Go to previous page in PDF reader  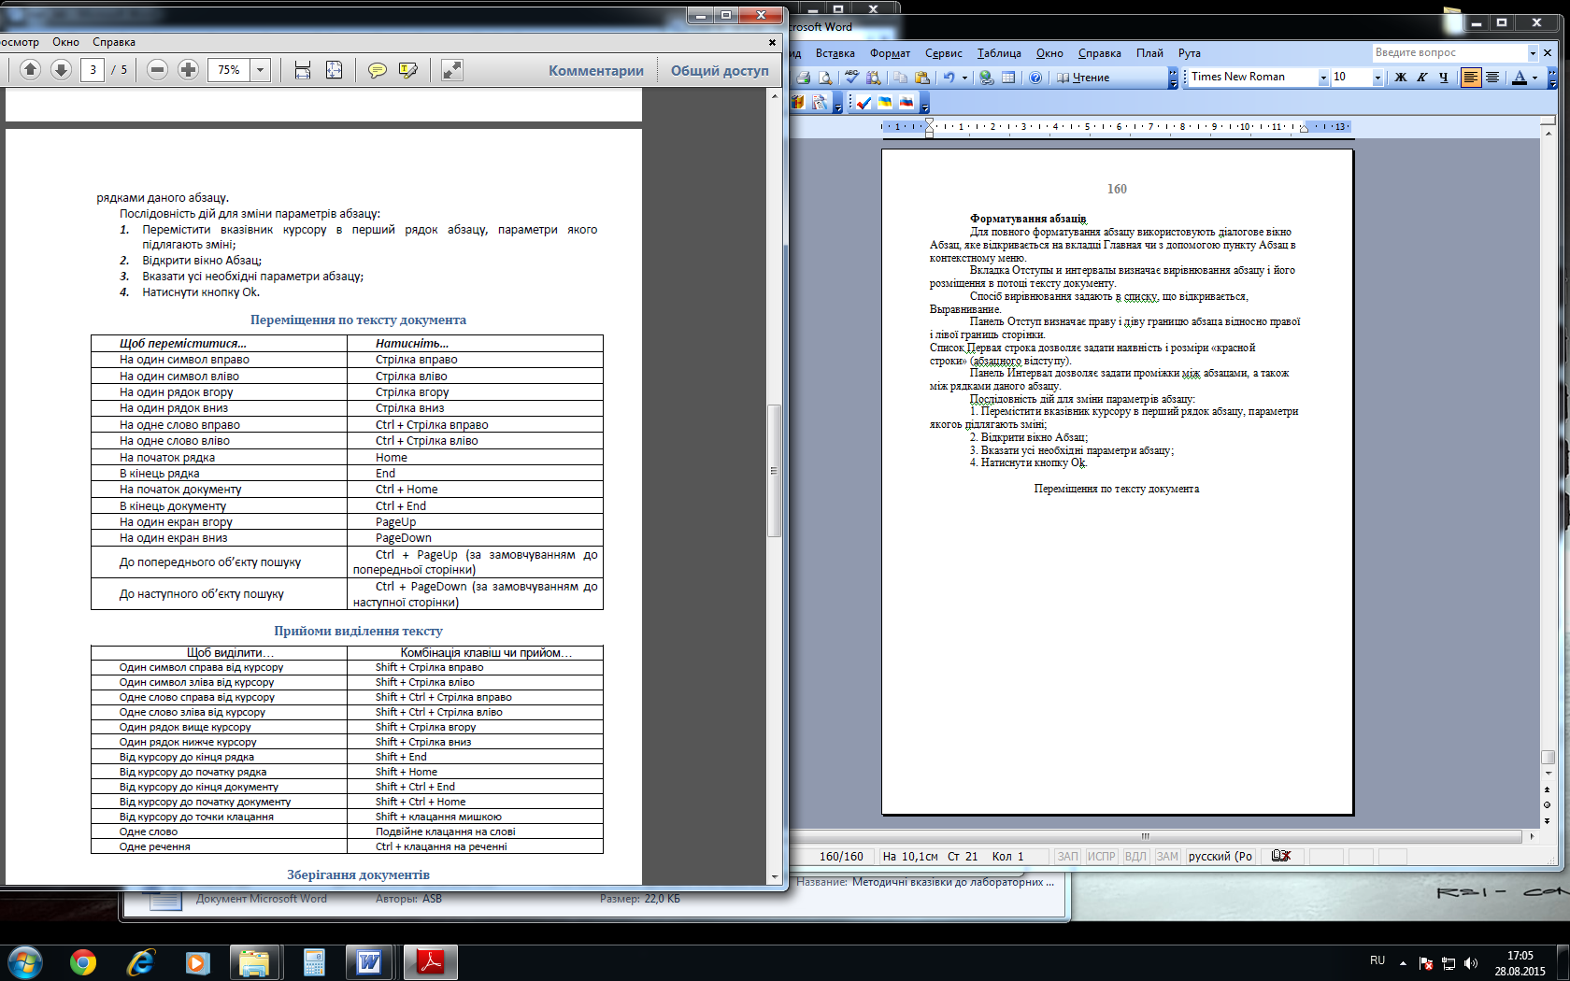click(x=30, y=70)
